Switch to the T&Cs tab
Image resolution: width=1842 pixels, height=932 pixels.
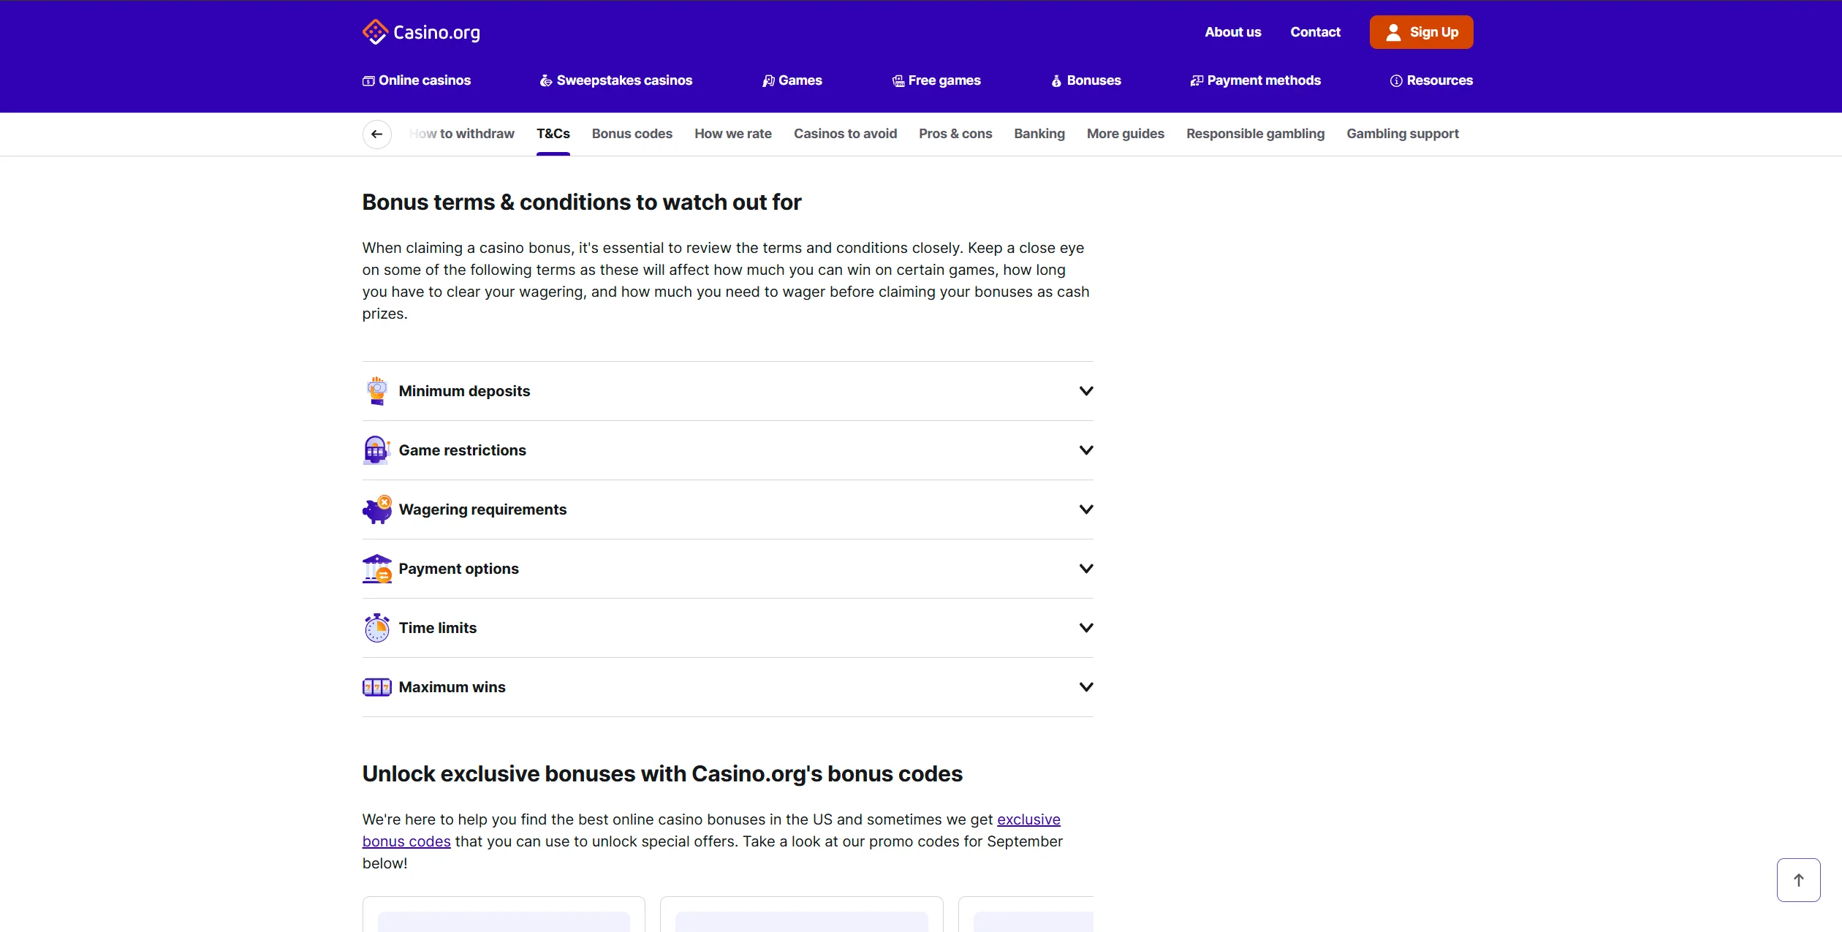553,134
